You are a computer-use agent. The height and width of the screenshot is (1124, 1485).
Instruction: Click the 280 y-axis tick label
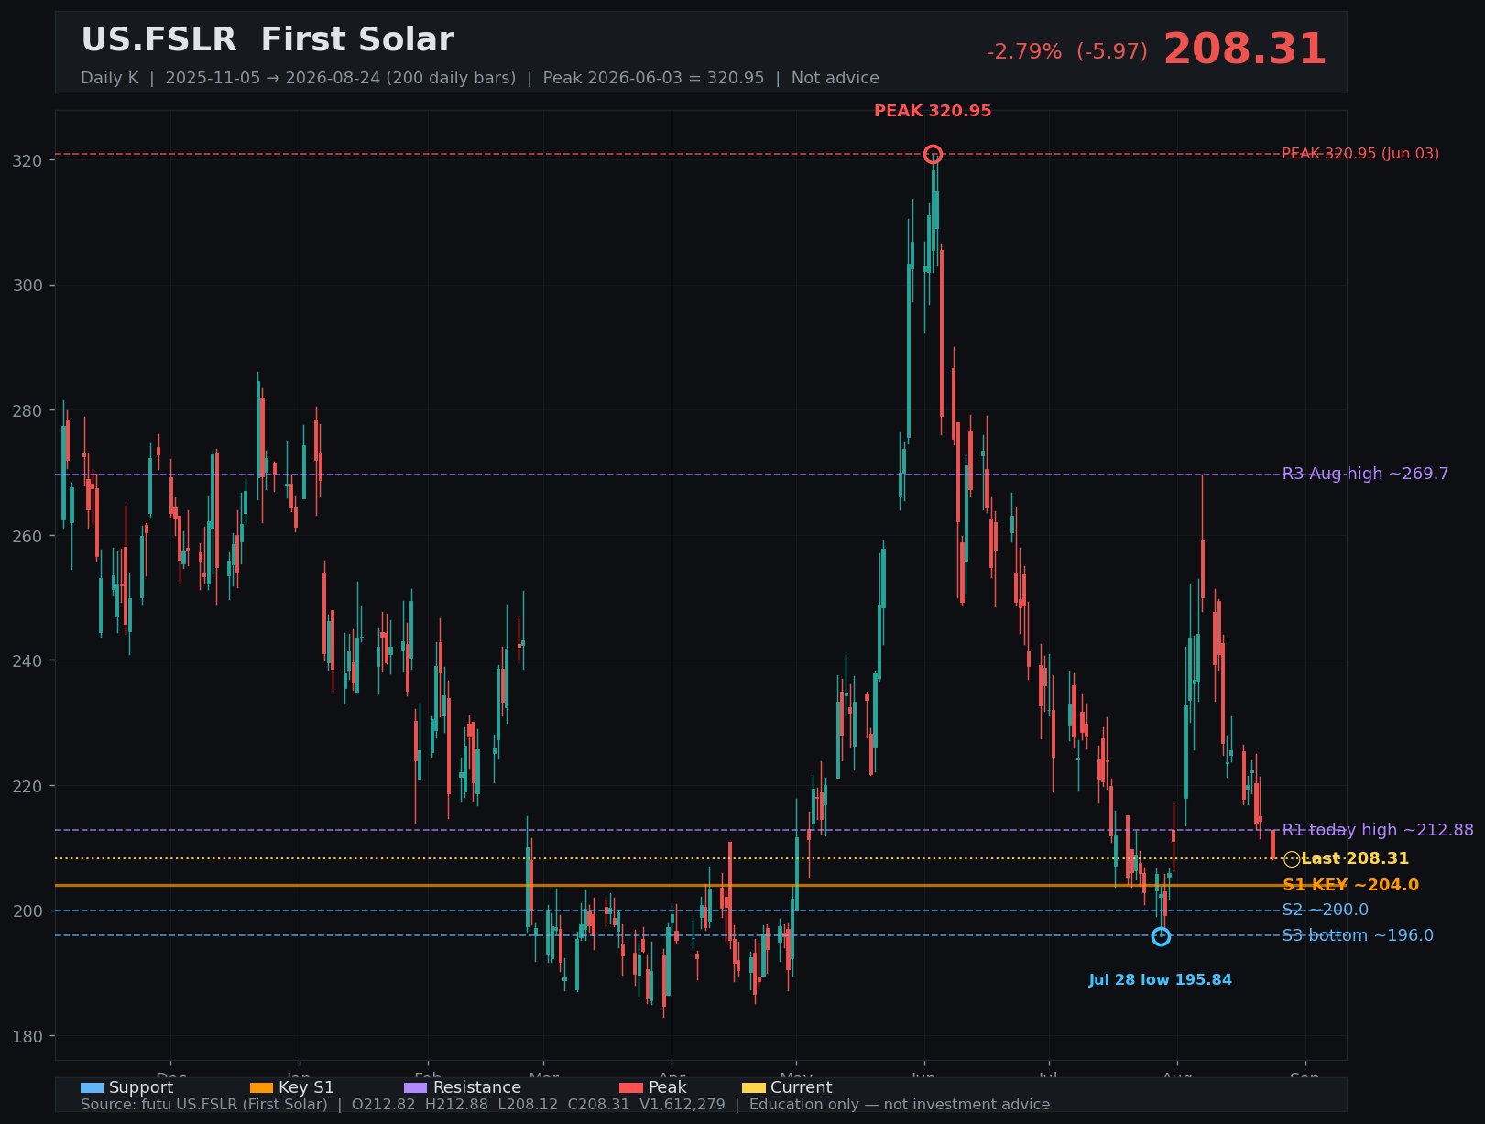pos(29,411)
